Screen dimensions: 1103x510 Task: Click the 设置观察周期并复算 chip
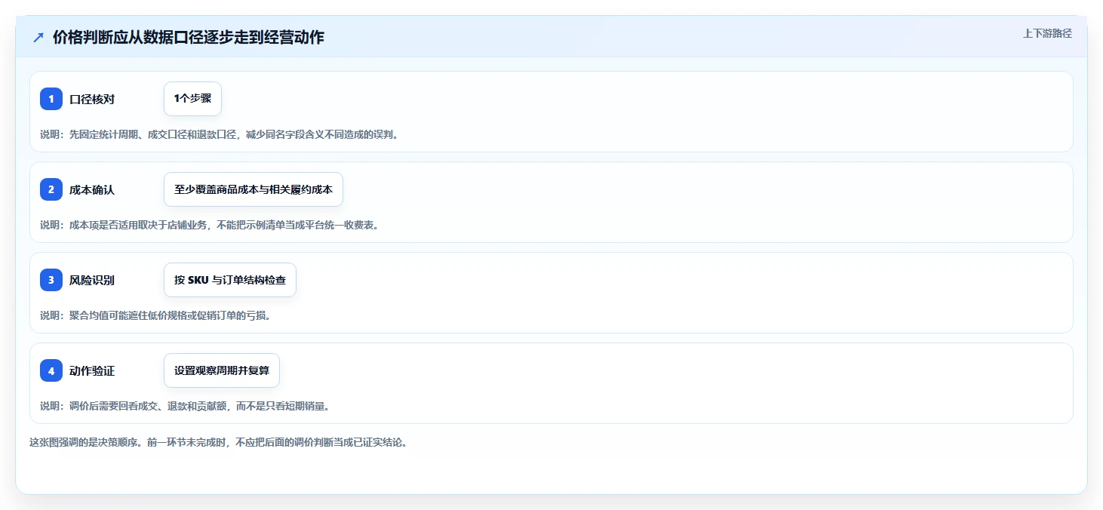[x=222, y=370]
